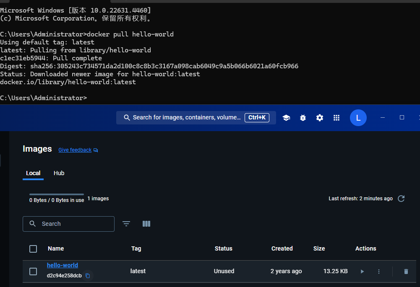Open the troubleshoot bug icon
The width and height of the screenshot is (420, 287).
tap(303, 118)
